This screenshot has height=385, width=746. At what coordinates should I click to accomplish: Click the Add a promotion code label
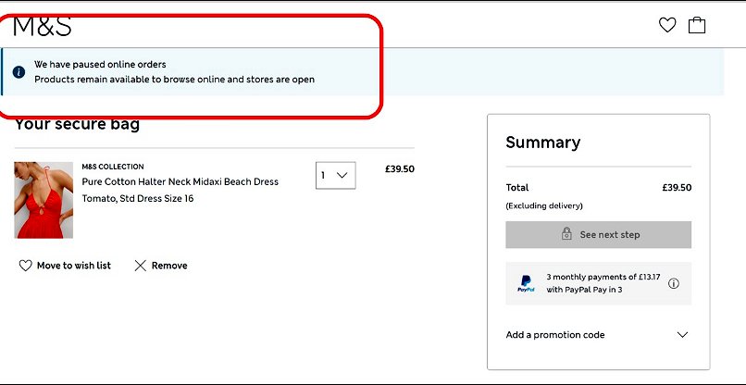tap(555, 335)
